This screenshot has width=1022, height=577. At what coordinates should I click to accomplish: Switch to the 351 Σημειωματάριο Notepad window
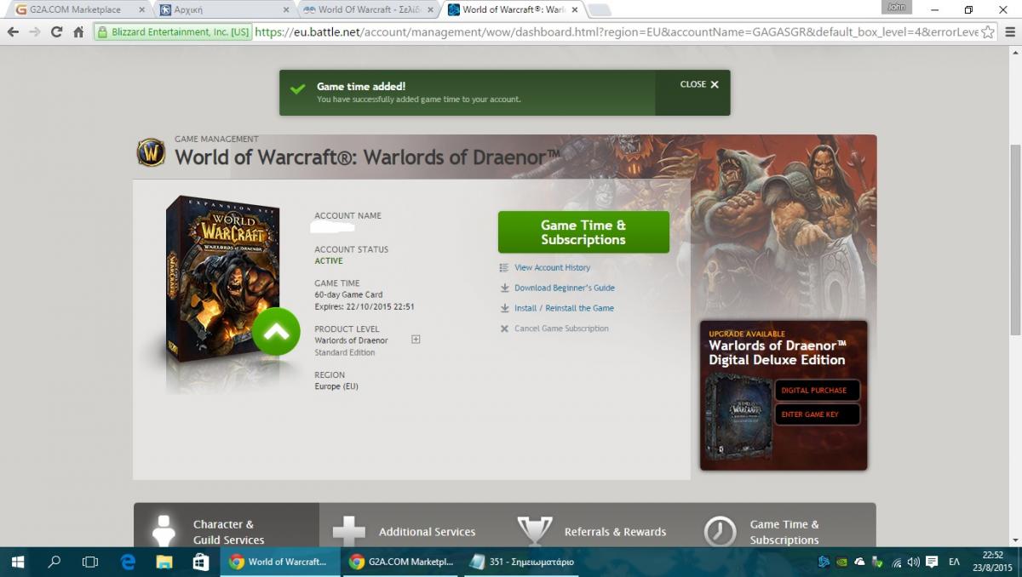point(523,562)
